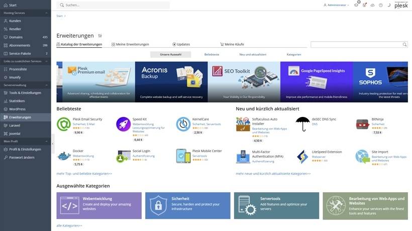This screenshot has width=412, height=231.
Task: Open the SEO Toolkit banner
Action: tap(244, 82)
